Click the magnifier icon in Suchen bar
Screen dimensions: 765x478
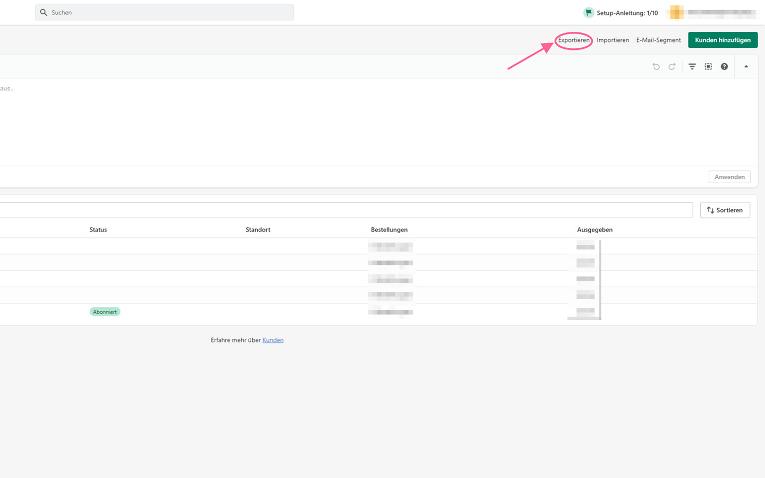44,12
